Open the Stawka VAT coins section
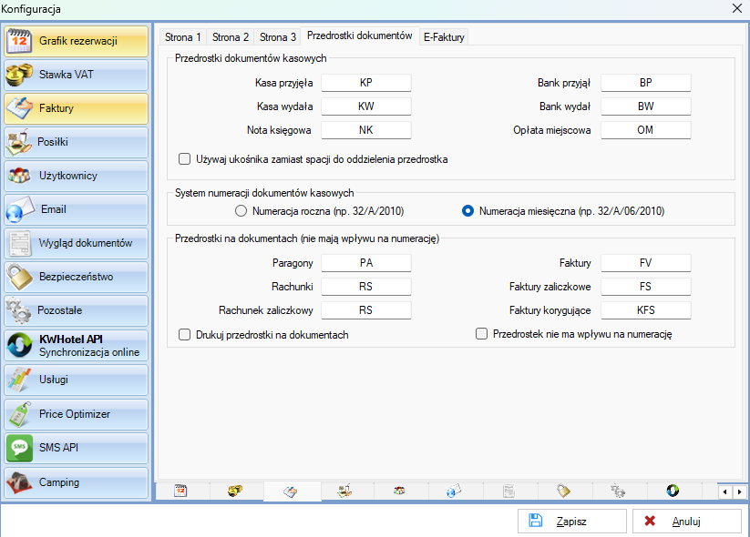Viewport: 750px width, 537px height. (x=76, y=75)
